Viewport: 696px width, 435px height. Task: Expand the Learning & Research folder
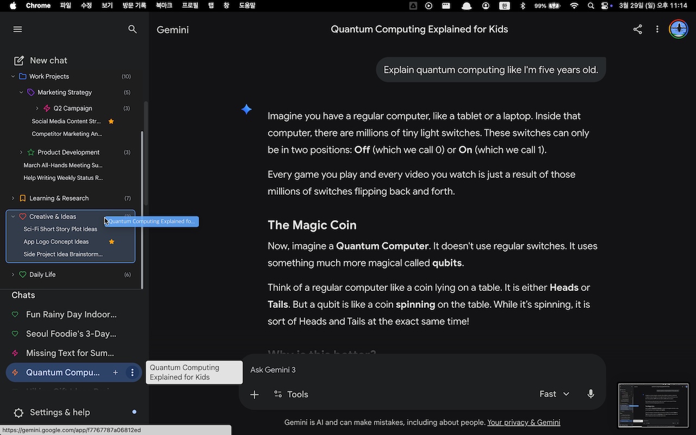13,198
